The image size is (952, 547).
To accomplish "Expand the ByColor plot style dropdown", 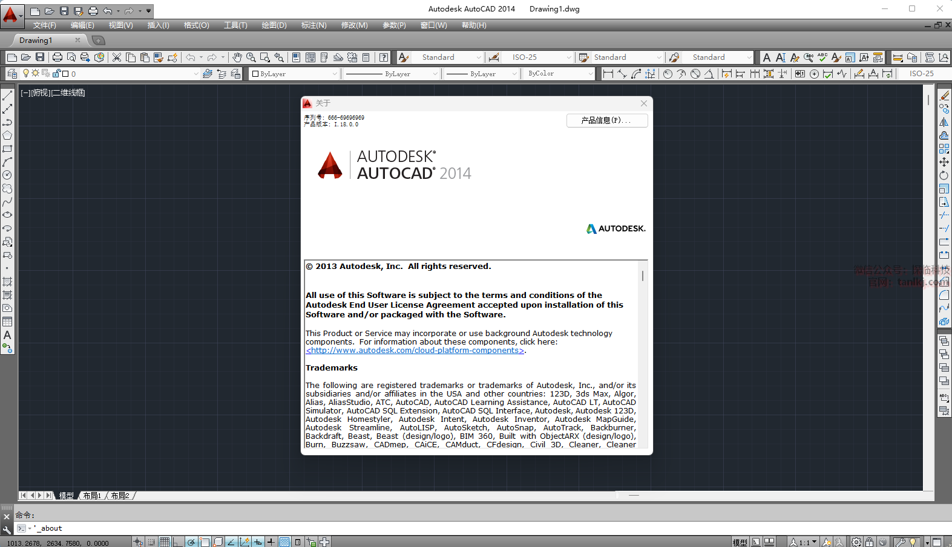I will [560, 74].
